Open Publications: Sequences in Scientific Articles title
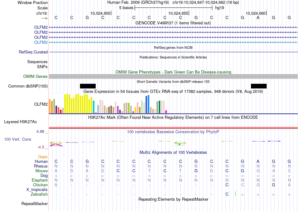Viewport: 298px width, 211px height. [173, 57]
